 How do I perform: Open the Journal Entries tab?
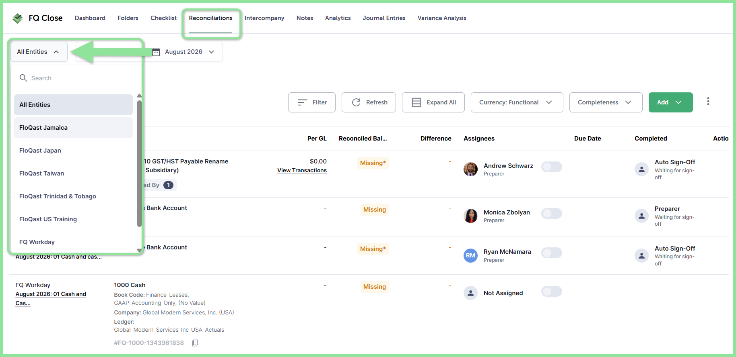point(384,18)
